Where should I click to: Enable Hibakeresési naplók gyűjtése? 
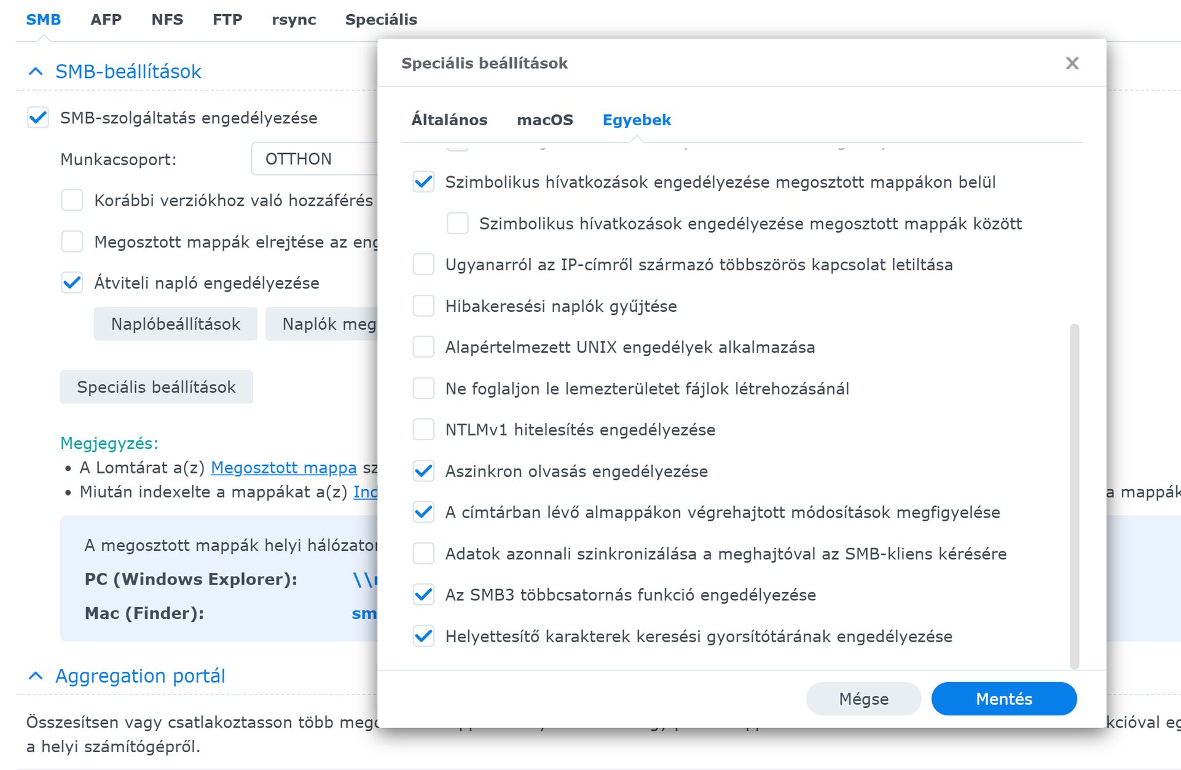pyautogui.click(x=423, y=306)
